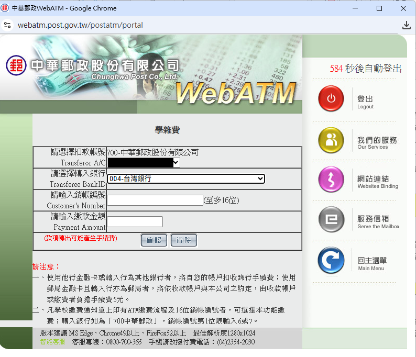Click the red 請注意: heading

[x=47, y=266]
